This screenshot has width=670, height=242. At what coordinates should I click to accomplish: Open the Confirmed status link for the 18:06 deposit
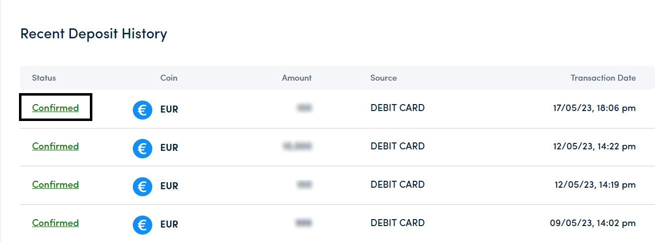(x=55, y=108)
